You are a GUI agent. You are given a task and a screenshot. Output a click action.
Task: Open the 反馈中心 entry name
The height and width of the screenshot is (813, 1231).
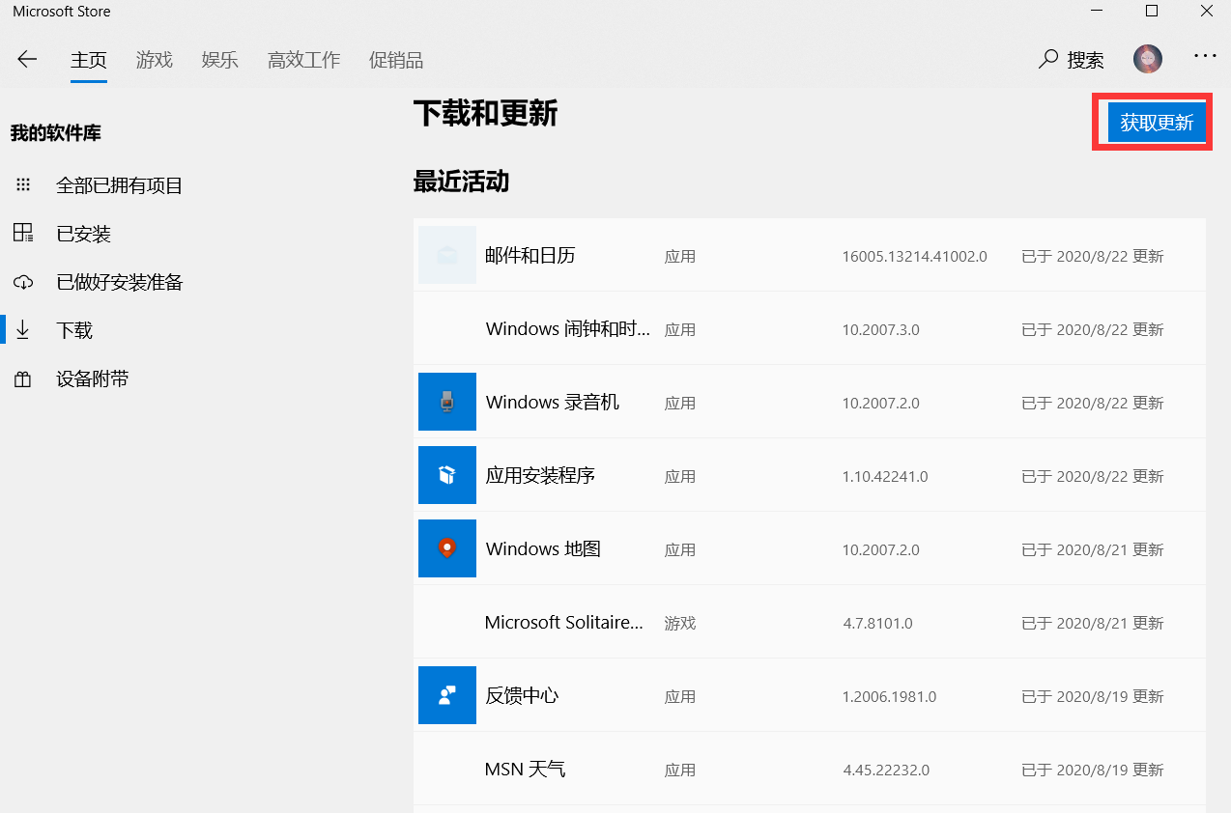tap(522, 696)
